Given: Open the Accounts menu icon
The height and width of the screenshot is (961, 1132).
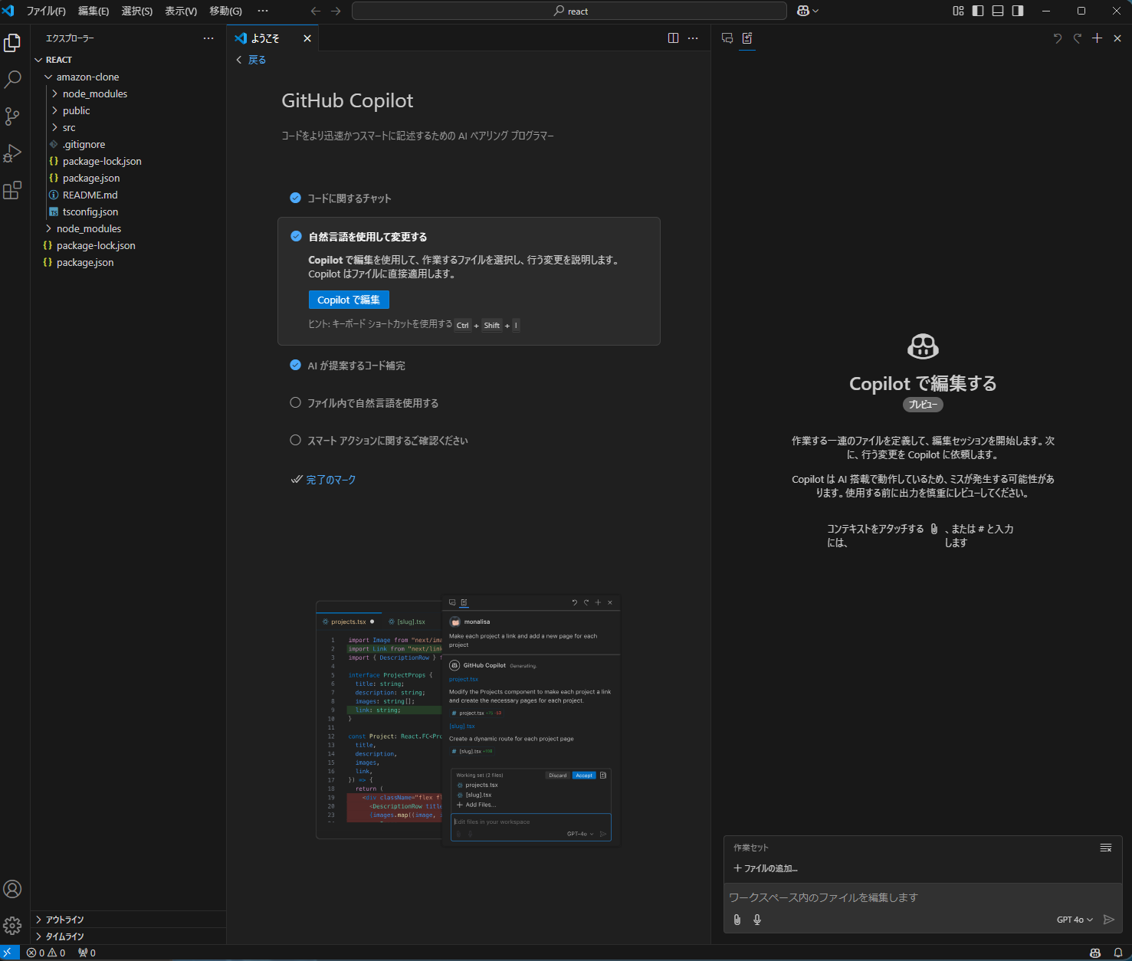Looking at the screenshot, I should tap(12, 889).
